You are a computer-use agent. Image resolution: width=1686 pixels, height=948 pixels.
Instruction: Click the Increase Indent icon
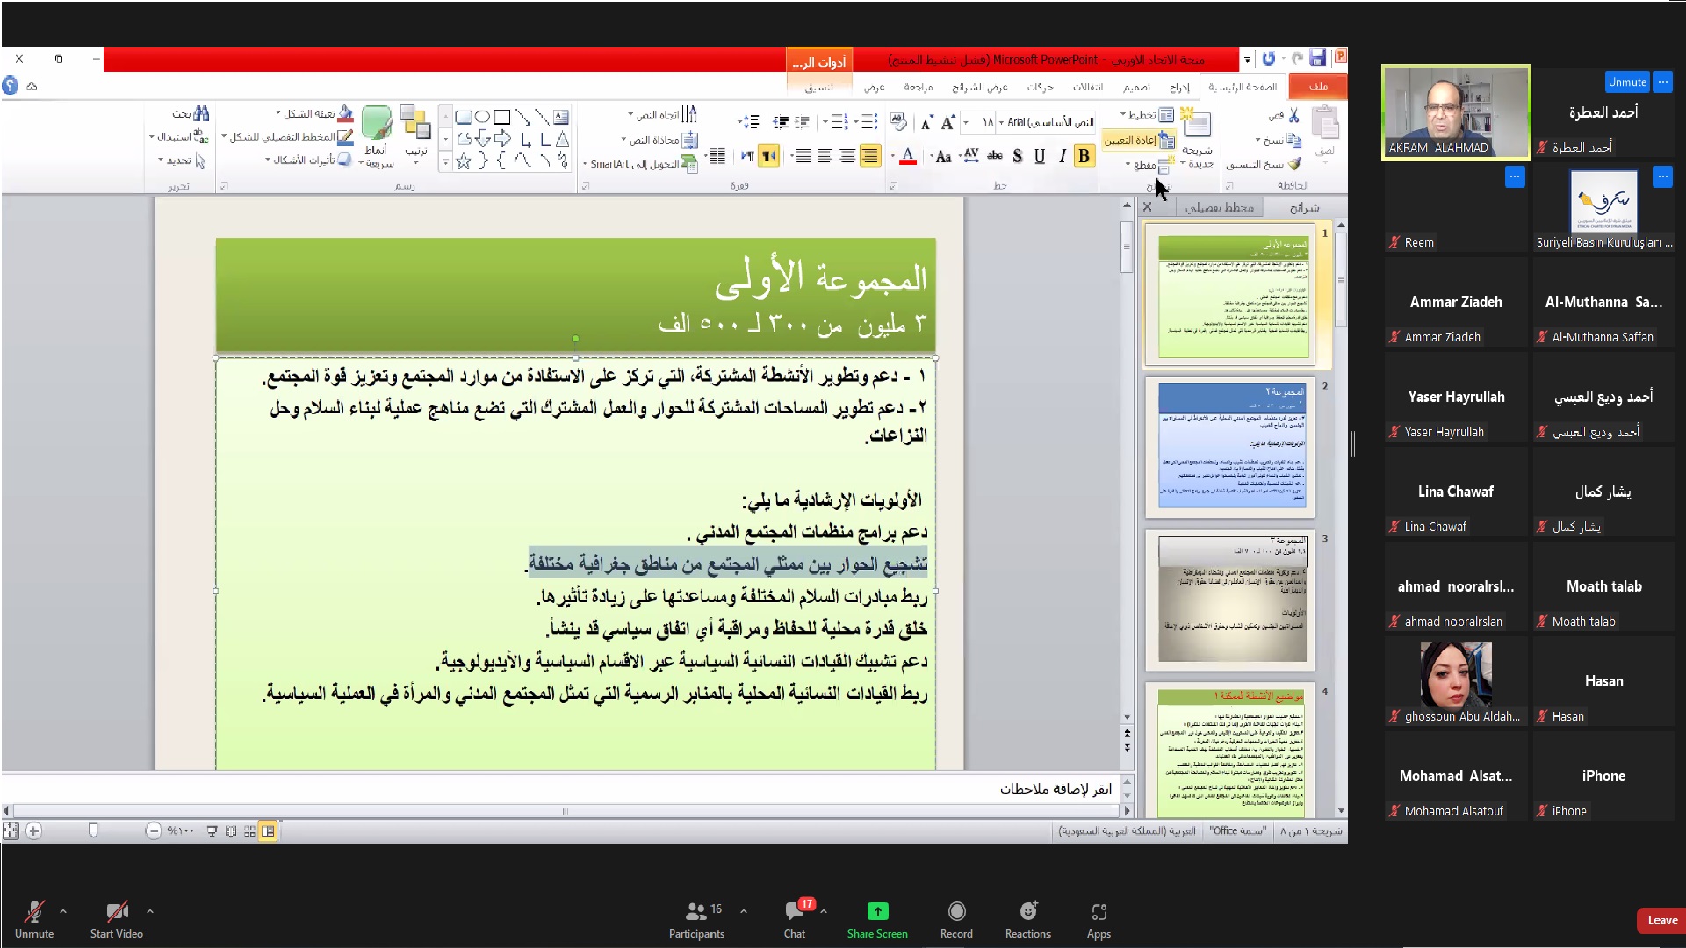coord(781,122)
